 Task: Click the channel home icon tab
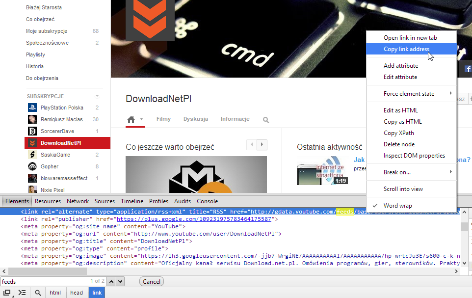pos(131,120)
